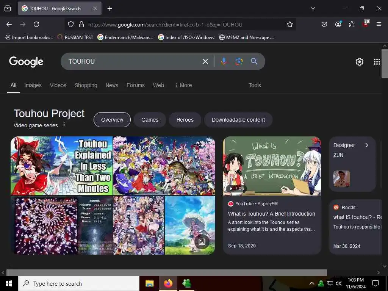
Task: Open the Firefox account menu
Action: [x=338, y=24]
